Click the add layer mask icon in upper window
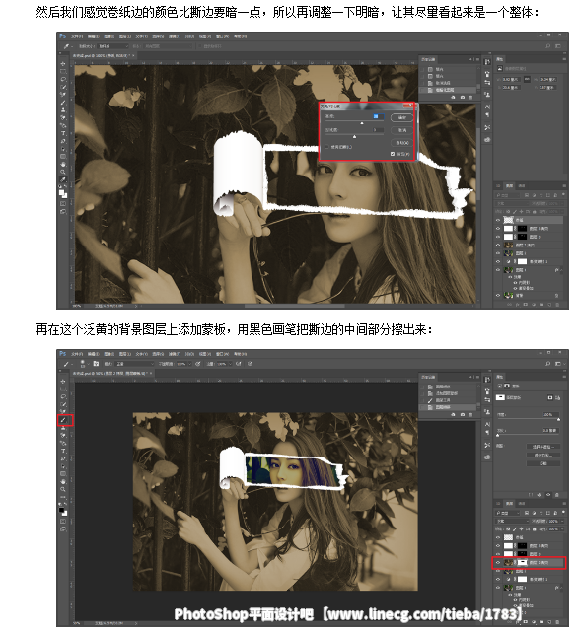Screen dimensions: 577x633 click(526, 304)
